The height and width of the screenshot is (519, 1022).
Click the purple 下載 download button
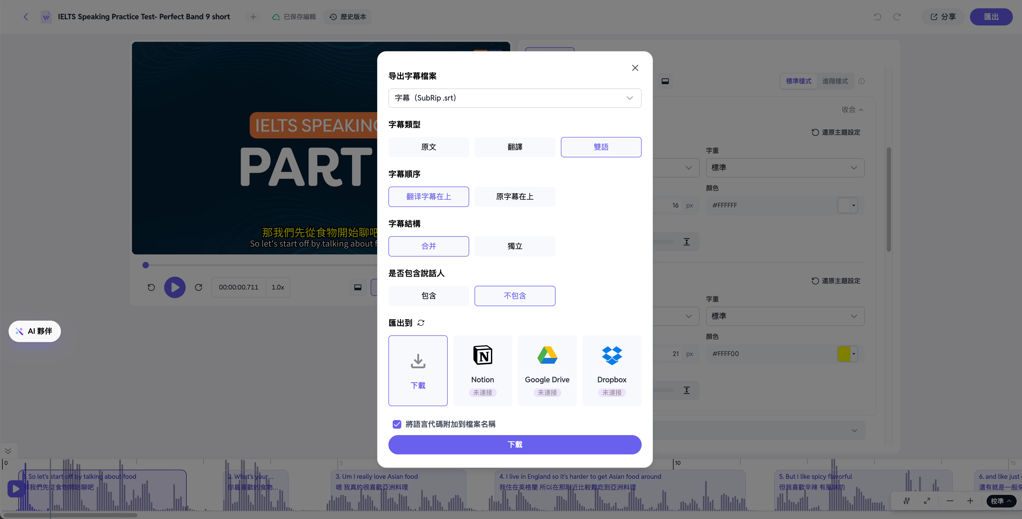pos(514,444)
